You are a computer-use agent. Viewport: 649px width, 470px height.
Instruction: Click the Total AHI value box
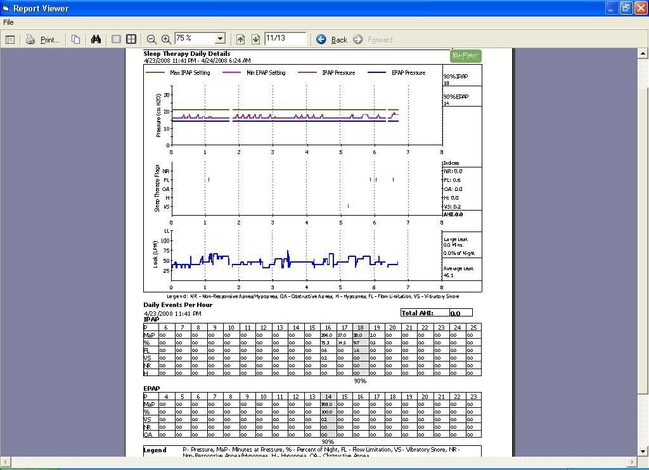461,313
